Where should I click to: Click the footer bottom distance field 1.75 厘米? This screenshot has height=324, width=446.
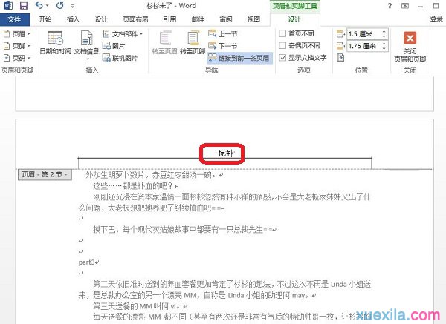(x=364, y=46)
